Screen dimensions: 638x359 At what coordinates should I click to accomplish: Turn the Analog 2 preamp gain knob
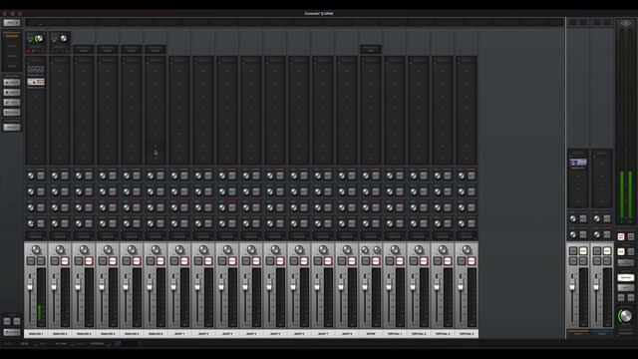pos(64,39)
